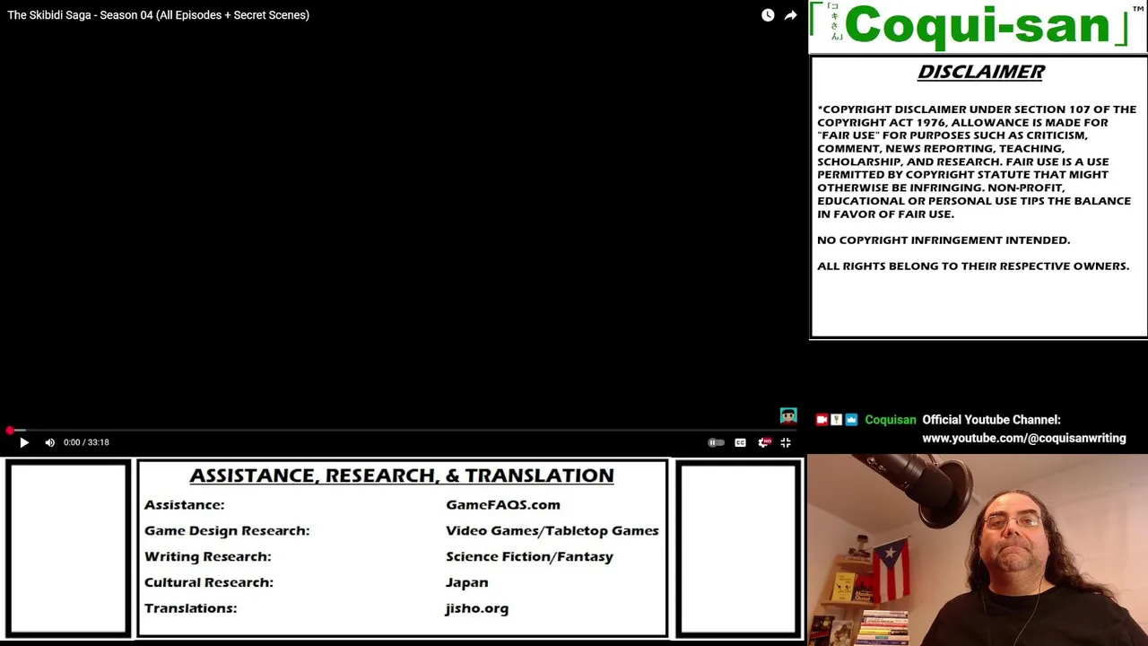Click the Assistance label
Screen dimensions: 1148x646
coord(185,505)
